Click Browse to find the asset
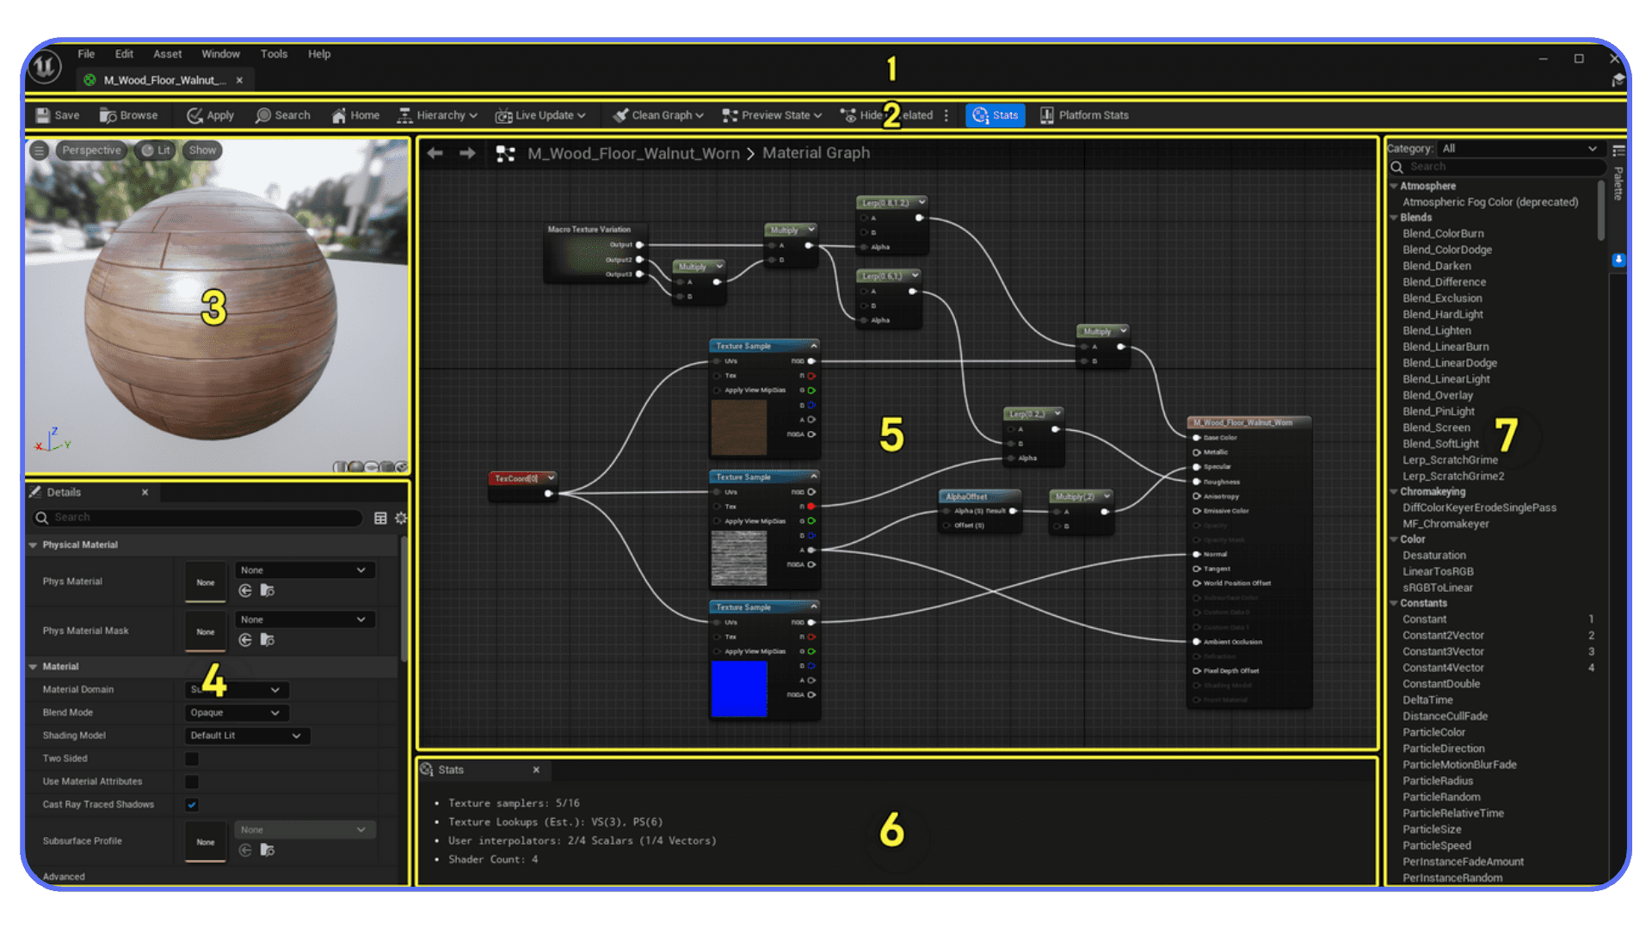The width and height of the screenshot is (1652, 929). pos(129,115)
